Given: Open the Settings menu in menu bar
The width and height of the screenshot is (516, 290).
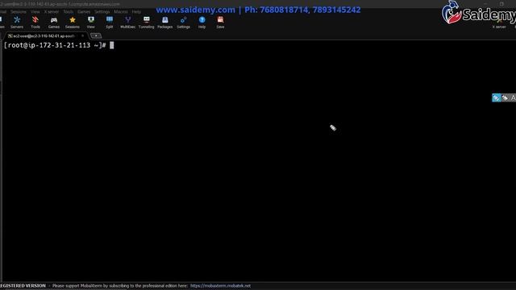Looking at the screenshot, I should coord(102,12).
